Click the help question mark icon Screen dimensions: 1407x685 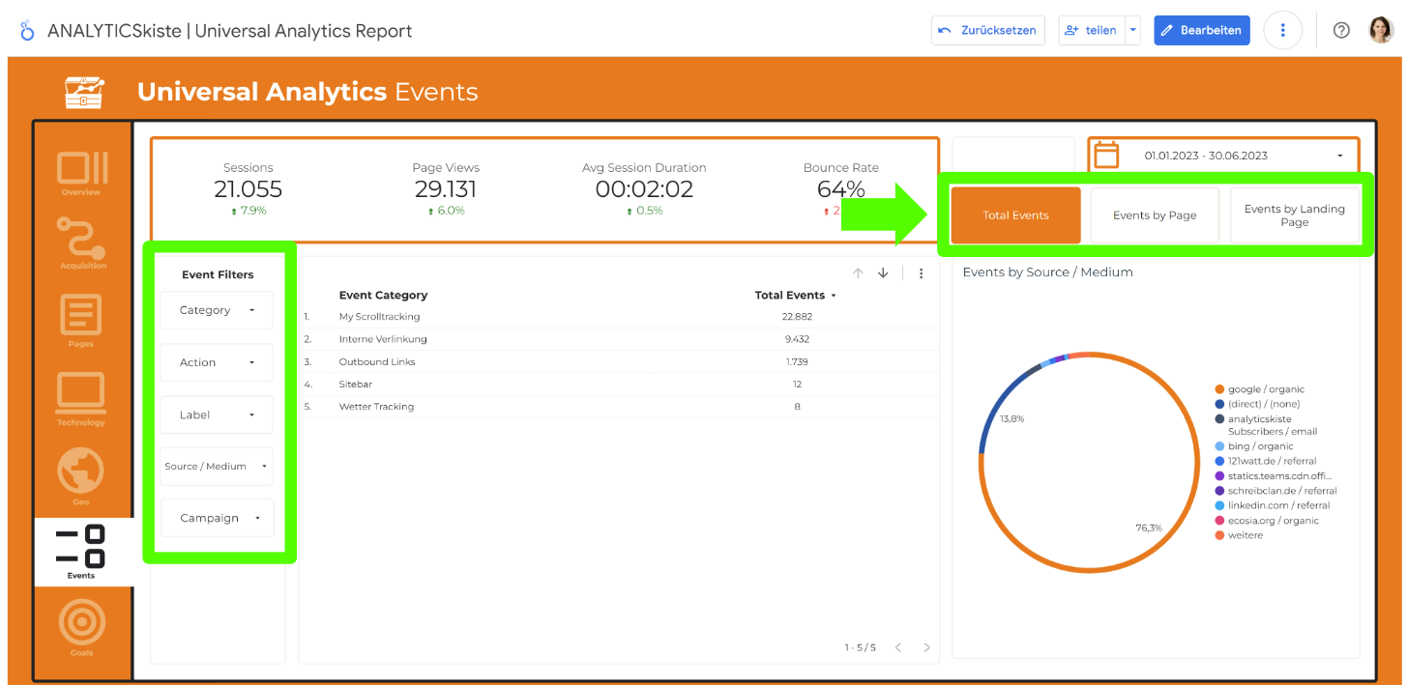pyautogui.click(x=1341, y=30)
